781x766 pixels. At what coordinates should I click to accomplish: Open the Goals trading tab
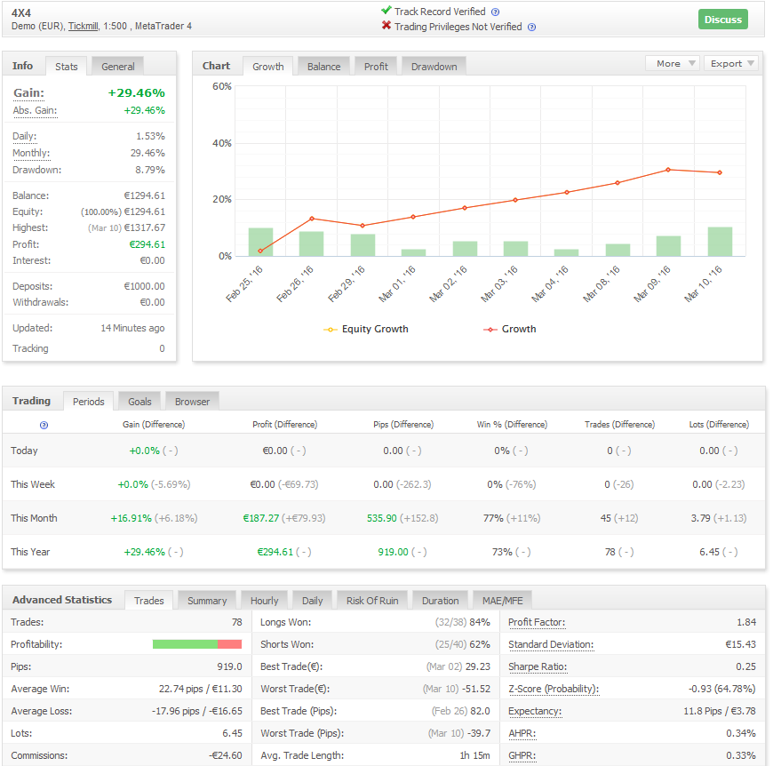click(140, 402)
